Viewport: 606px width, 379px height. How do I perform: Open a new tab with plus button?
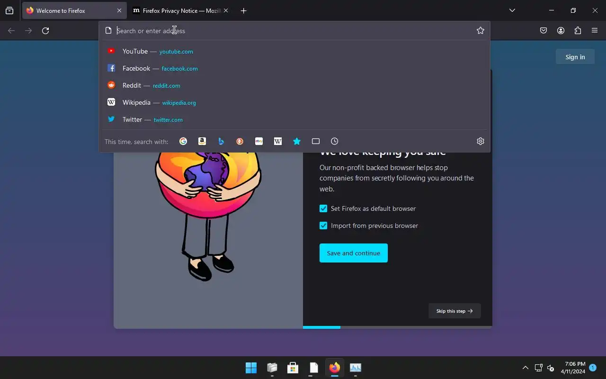pos(243,10)
